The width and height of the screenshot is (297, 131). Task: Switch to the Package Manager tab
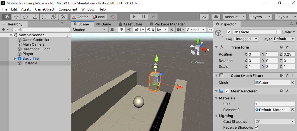(x=167, y=24)
